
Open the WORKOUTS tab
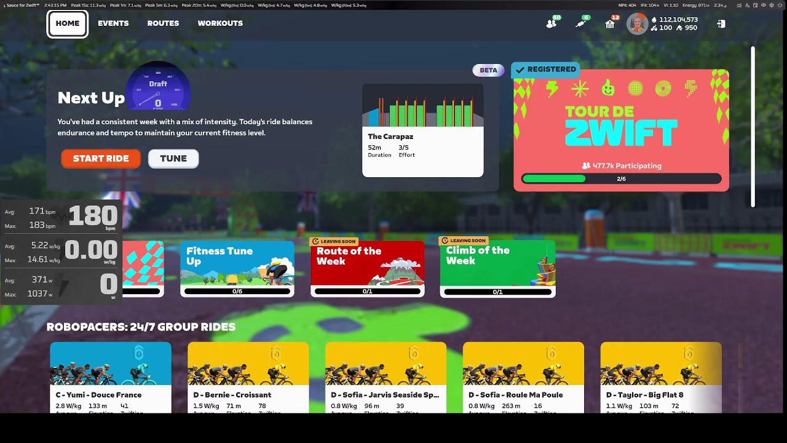tap(220, 23)
